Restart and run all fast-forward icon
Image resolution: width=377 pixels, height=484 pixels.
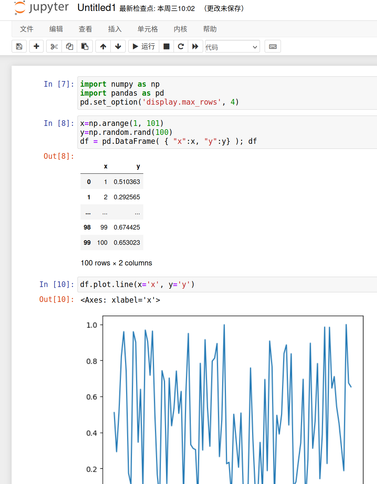click(195, 47)
